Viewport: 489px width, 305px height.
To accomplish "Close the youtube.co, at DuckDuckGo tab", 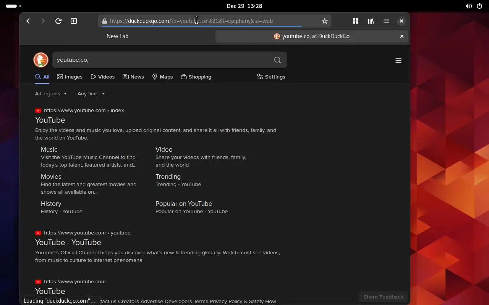I will (x=402, y=36).
